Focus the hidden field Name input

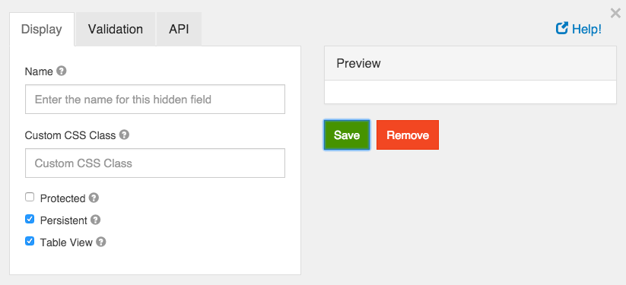pos(155,99)
